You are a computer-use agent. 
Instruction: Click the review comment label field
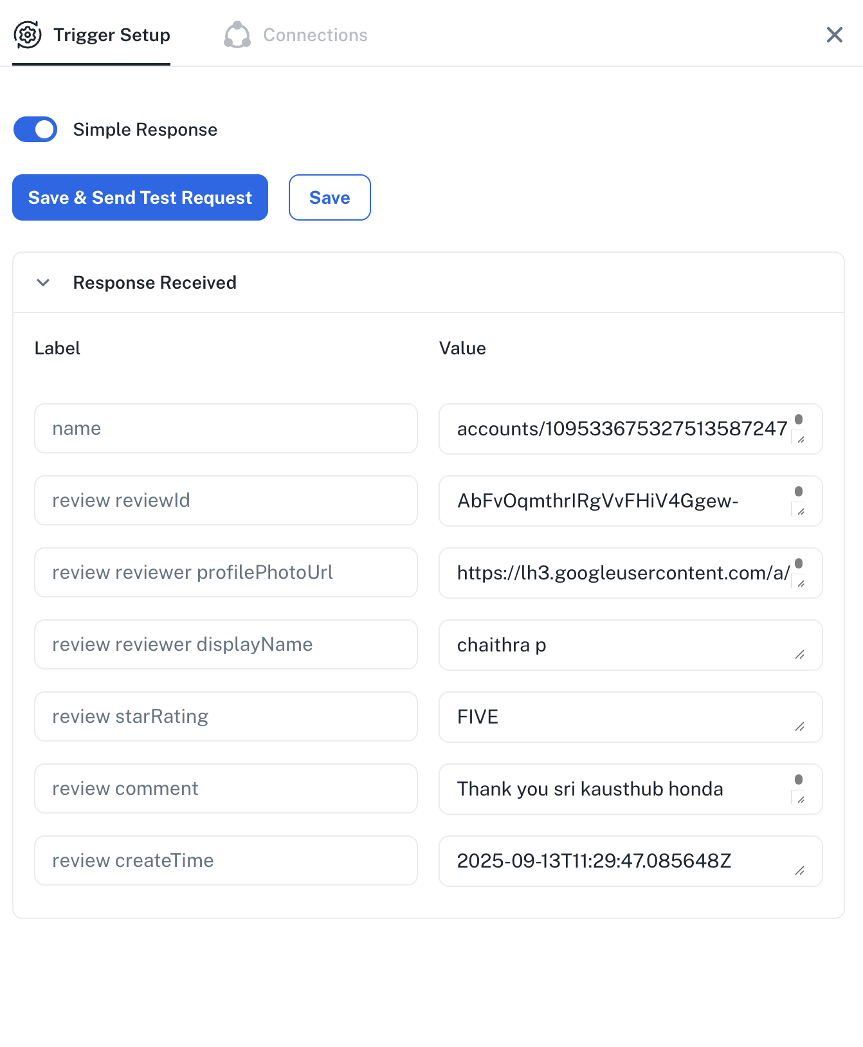(226, 788)
